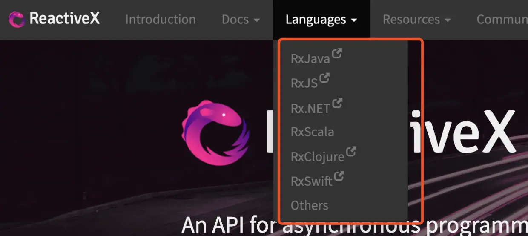Image resolution: width=528 pixels, height=236 pixels.
Task: Click external link icon beside Rx.NET
Action: click(x=337, y=103)
